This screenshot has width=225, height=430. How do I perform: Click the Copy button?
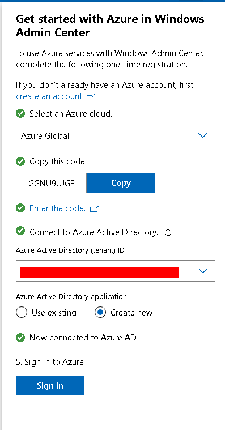tap(121, 183)
